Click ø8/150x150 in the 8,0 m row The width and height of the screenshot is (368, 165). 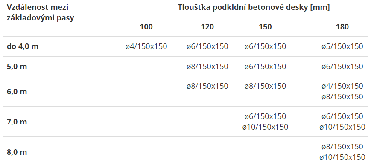tap(342, 147)
